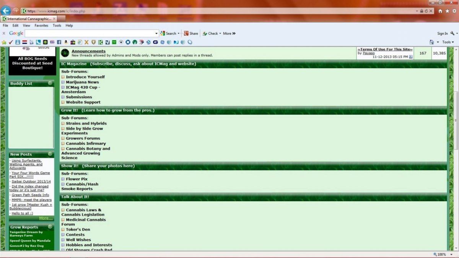Viewport: 459px width, 258px height.
Task: Open the Announcements forum link
Action: (88, 51)
